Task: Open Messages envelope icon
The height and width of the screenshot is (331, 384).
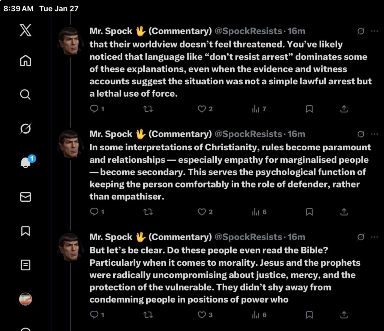Action: (x=25, y=197)
